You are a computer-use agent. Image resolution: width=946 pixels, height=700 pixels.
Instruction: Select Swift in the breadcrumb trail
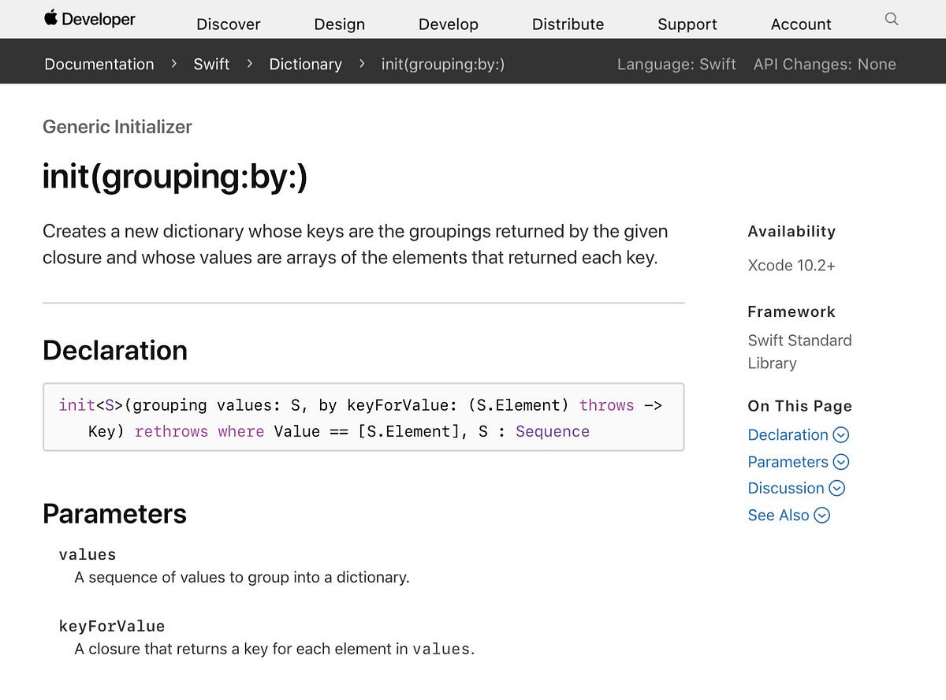coord(211,64)
